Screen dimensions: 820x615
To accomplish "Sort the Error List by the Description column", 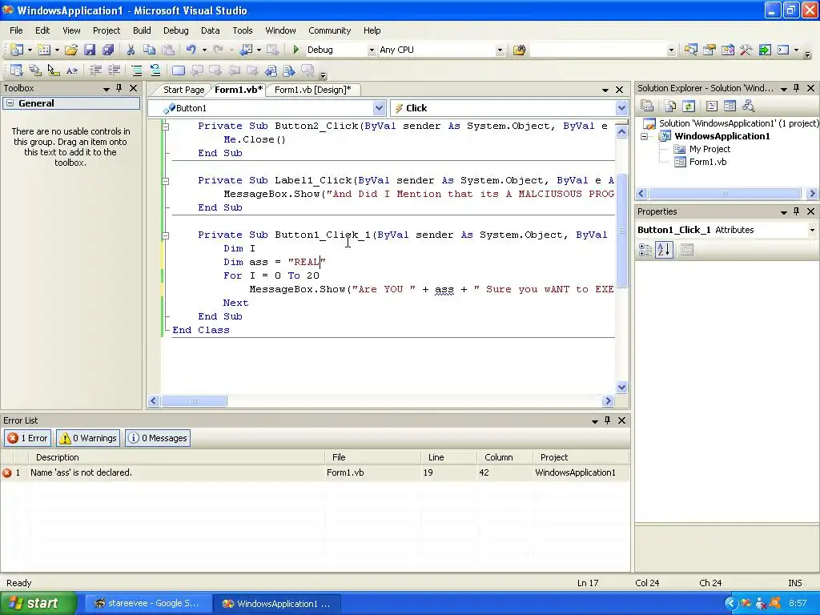I will tap(177, 457).
